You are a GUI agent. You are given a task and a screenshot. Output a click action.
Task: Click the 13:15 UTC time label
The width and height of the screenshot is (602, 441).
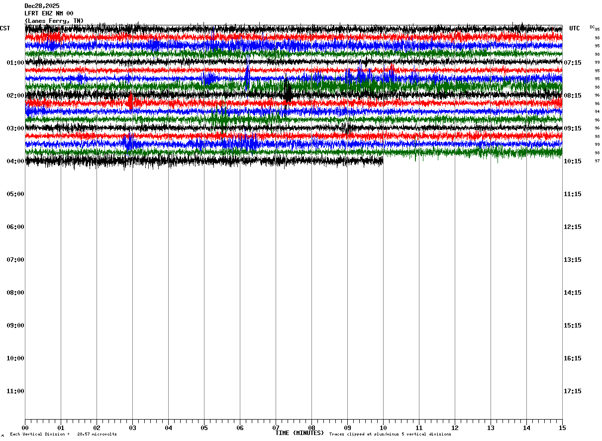(573, 260)
